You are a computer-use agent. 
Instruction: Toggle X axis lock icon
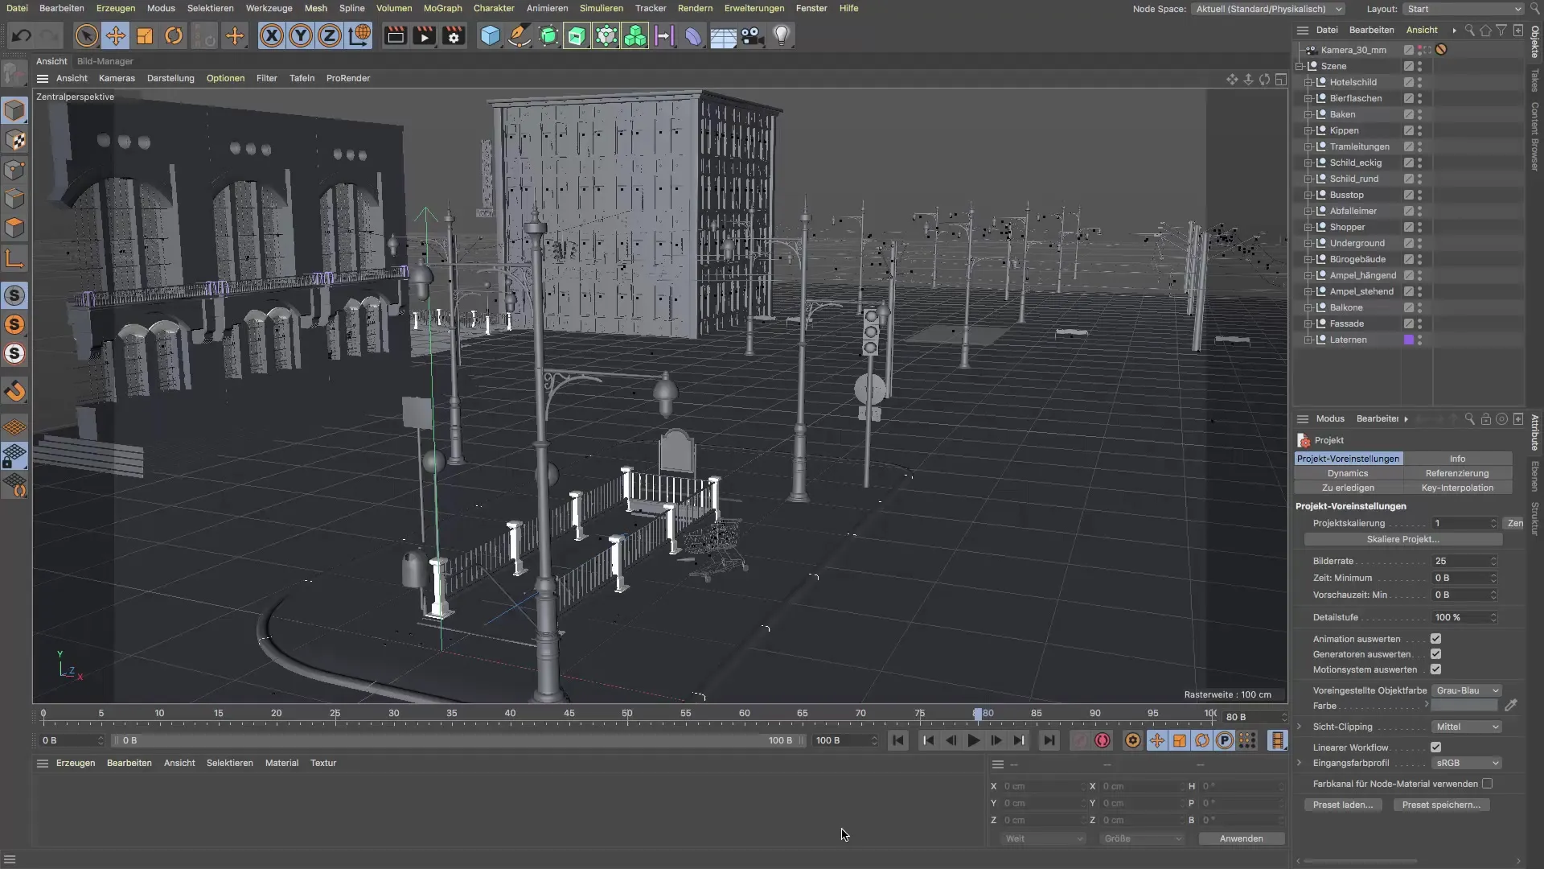(x=272, y=35)
